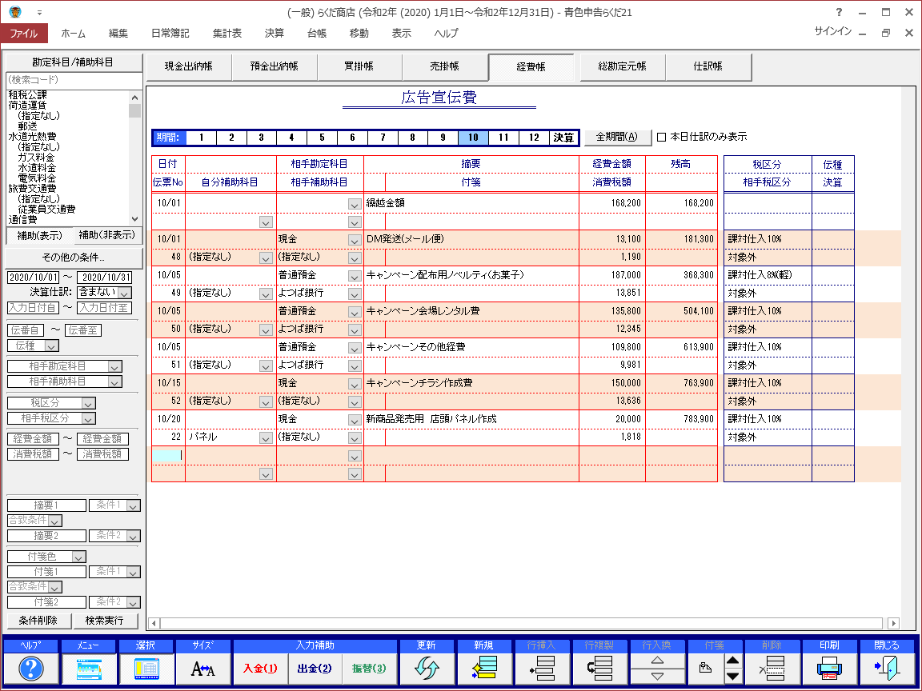This screenshot has width=922, height=691.
Task: Click the black up arrow beside 付箋
Action: point(732,661)
